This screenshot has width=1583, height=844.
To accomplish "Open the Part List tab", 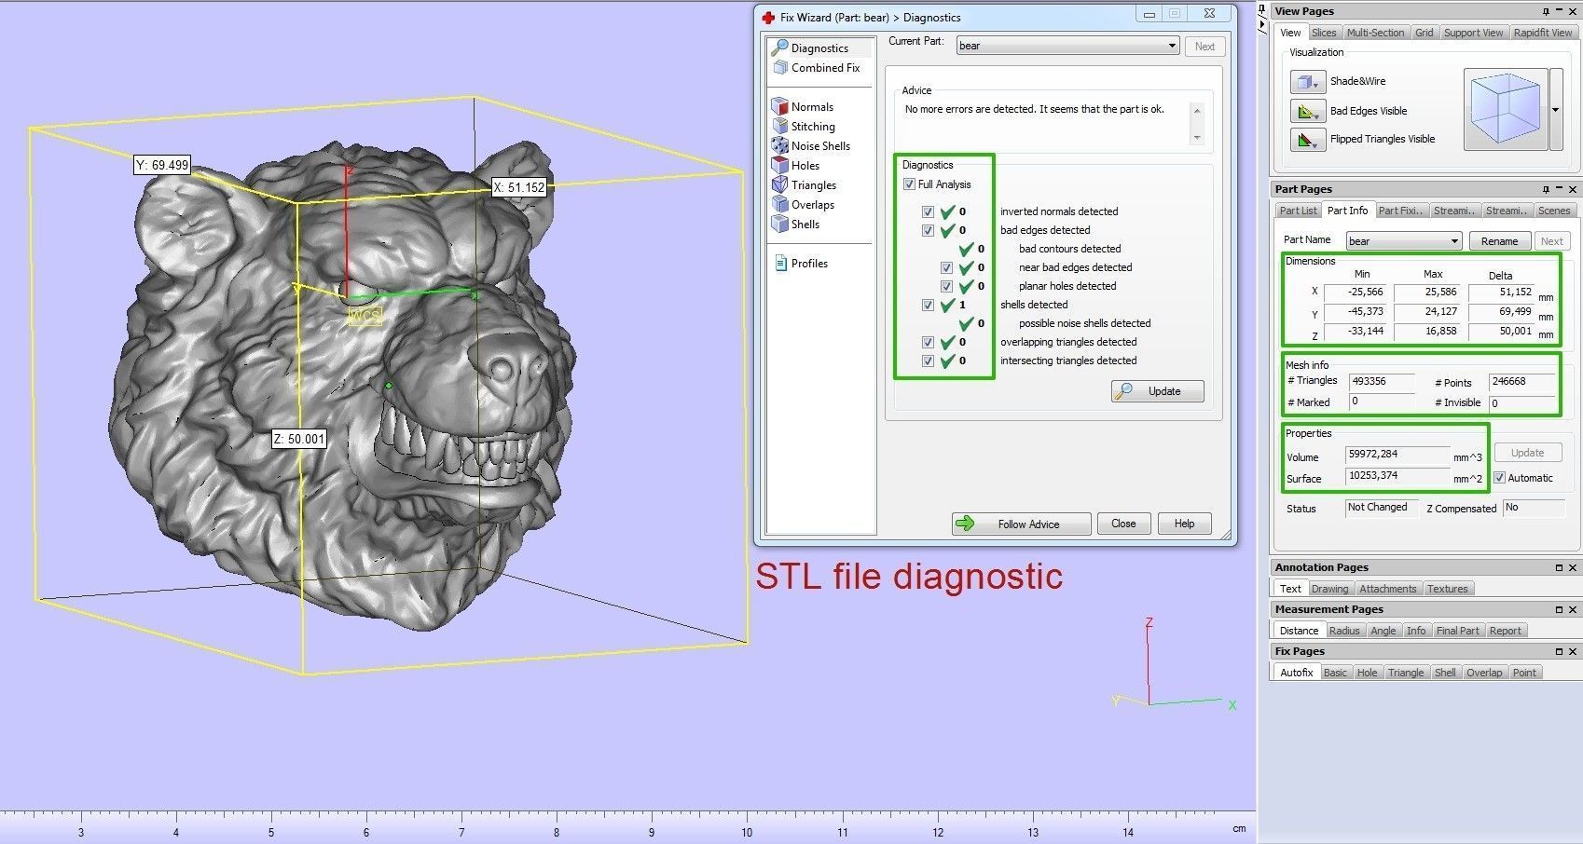I will coord(1298,211).
